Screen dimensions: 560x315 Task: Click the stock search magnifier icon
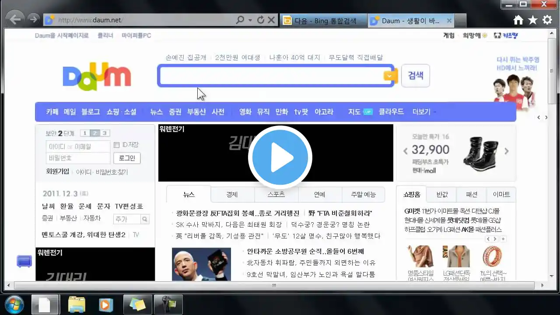145,219
